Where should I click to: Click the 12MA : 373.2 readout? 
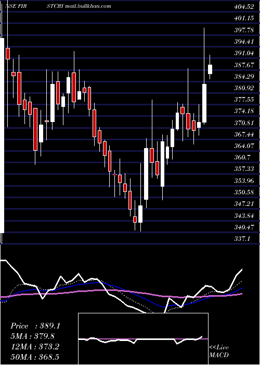[x=35, y=347]
